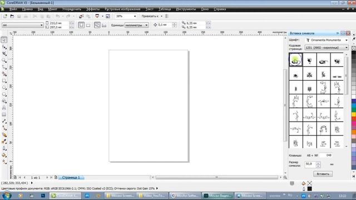Image resolution: width=356 pixels, height=200 pixels.
Task: Select the Zoom tool in toolbox
Action: [4, 61]
